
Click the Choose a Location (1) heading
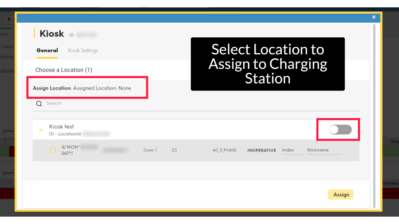pos(64,70)
